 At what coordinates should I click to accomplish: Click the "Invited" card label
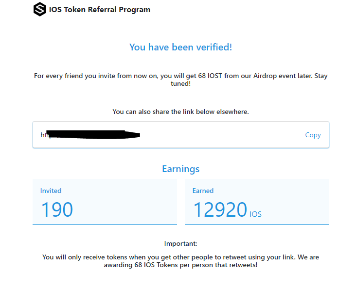51,191
